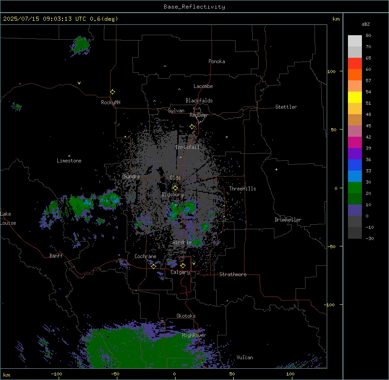Click the Strathmore label
389x380 pixels.
(233, 274)
